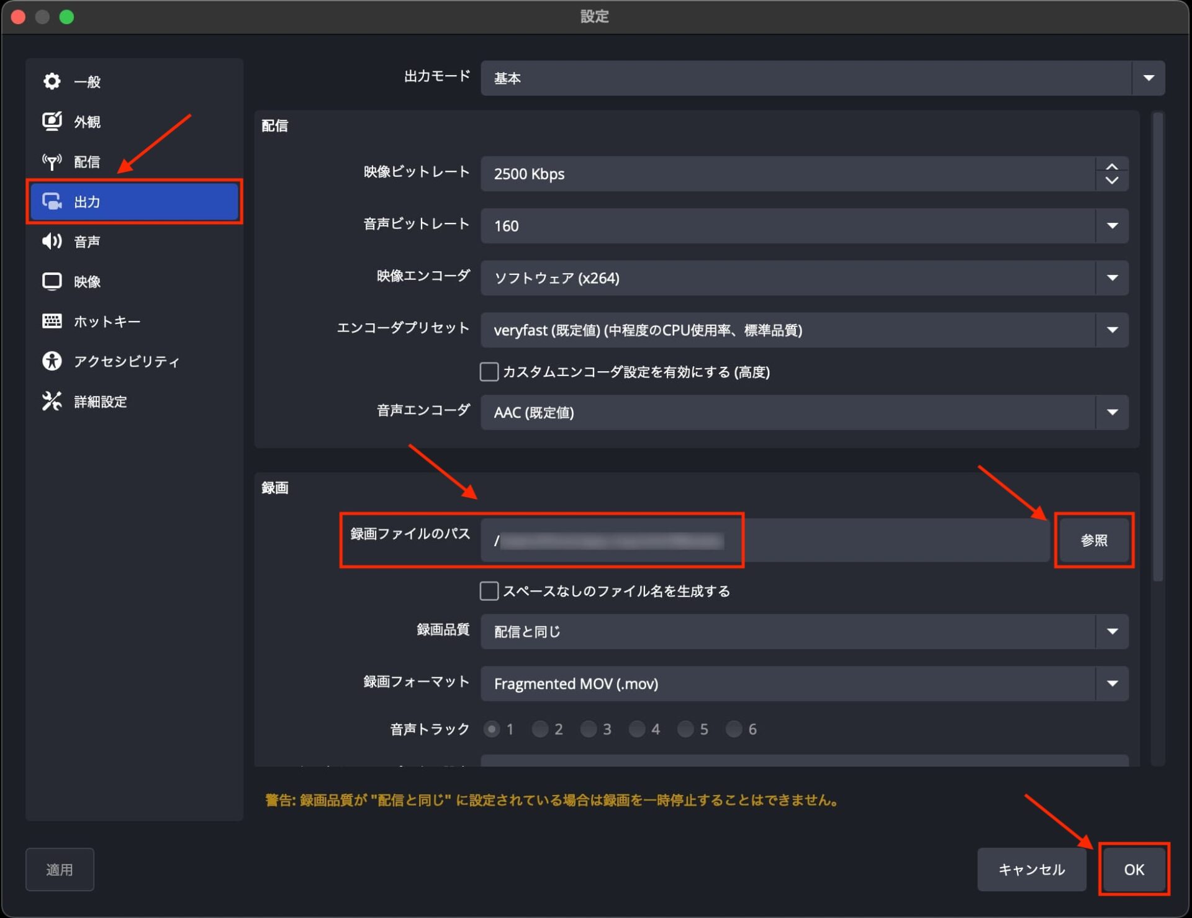Click the gear icon for 一般 settings
The height and width of the screenshot is (918, 1192).
click(x=52, y=81)
